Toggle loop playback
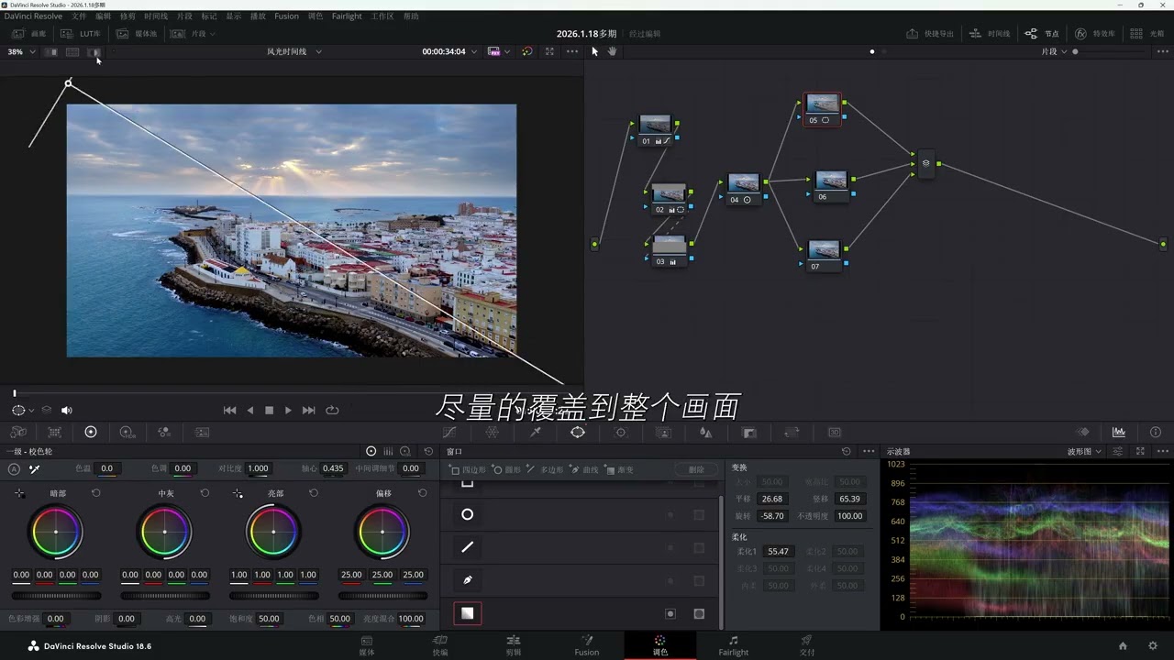Image resolution: width=1174 pixels, height=660 pixels. click(332, 411)
